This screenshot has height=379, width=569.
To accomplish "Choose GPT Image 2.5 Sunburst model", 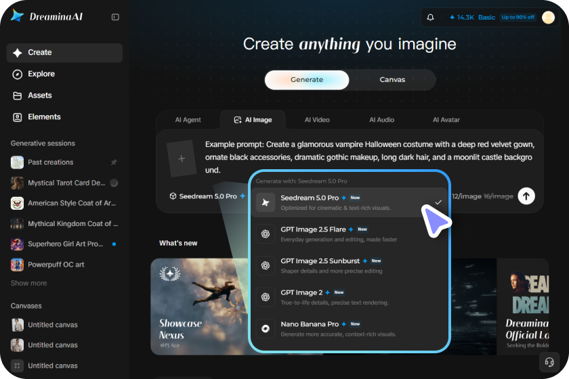I will tap(349, 265).
